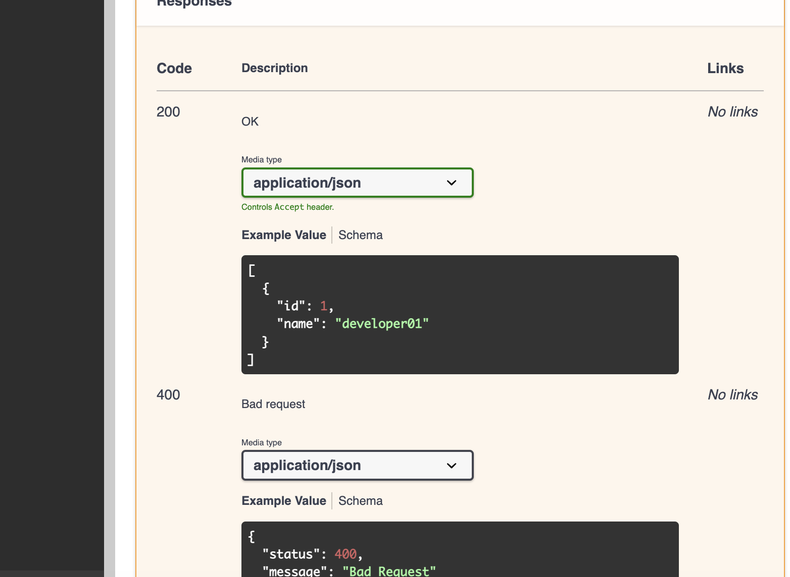
Task: Click the Responses section header
Action: (194, 4)
